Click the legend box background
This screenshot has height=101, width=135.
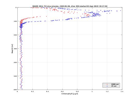tap(111, 85)
